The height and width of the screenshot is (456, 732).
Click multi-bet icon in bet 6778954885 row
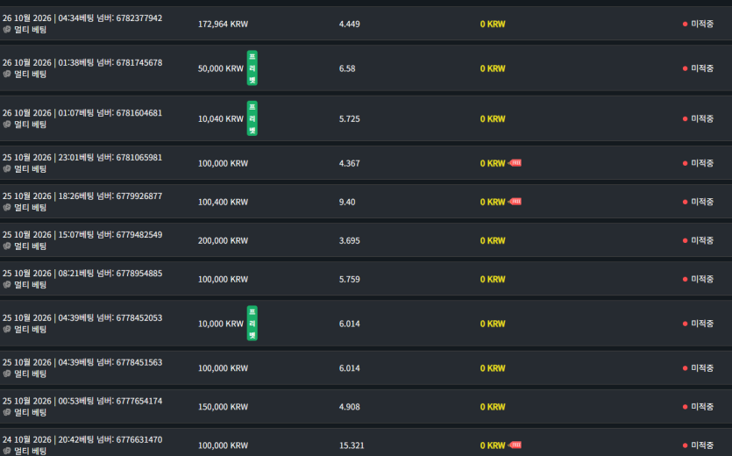click(7, 284)
